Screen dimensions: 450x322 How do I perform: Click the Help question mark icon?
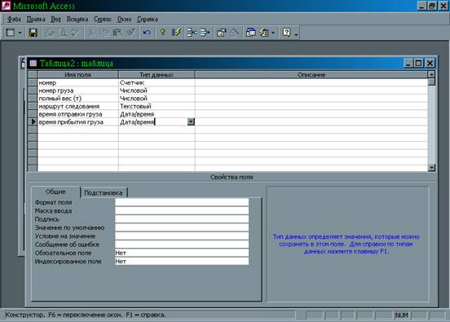coord(287,33)
